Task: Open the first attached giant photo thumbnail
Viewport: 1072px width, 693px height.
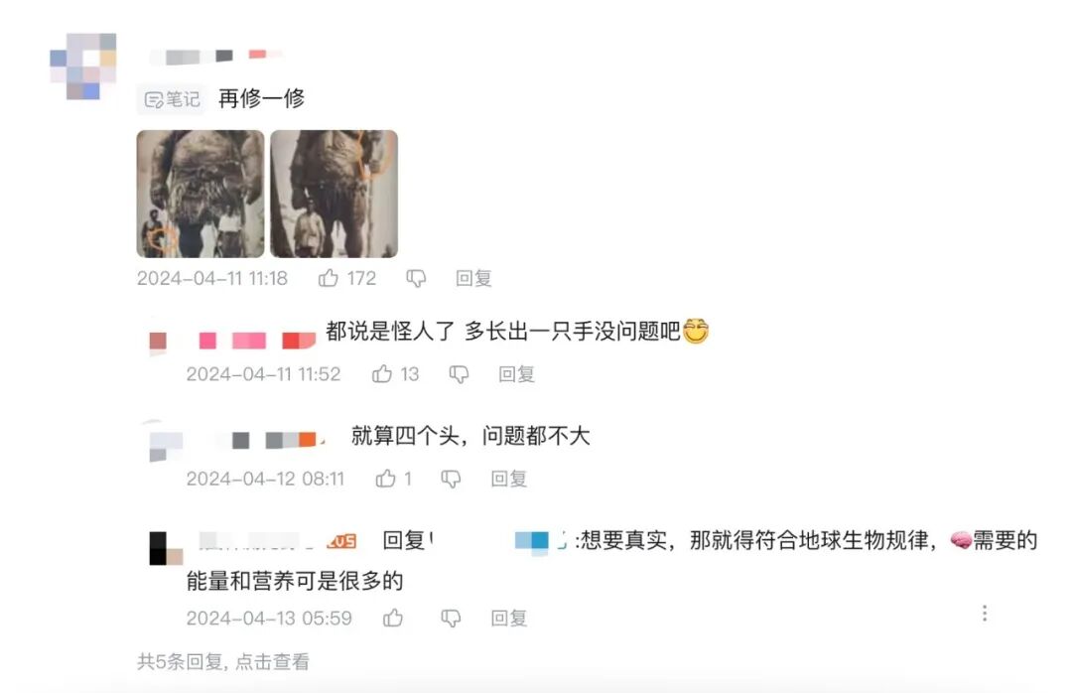Action: point(201,194)
